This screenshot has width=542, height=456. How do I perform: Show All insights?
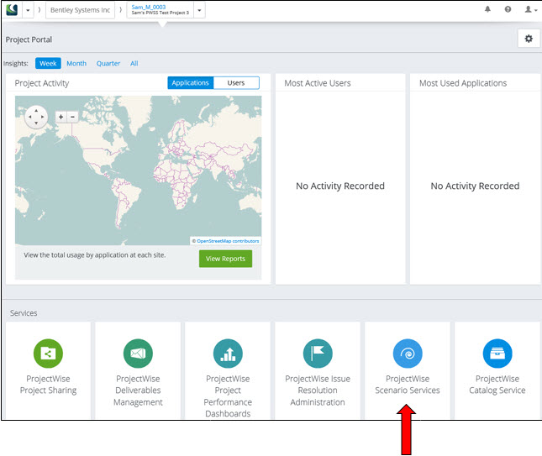pyautogui.click(x=134, y=63)
